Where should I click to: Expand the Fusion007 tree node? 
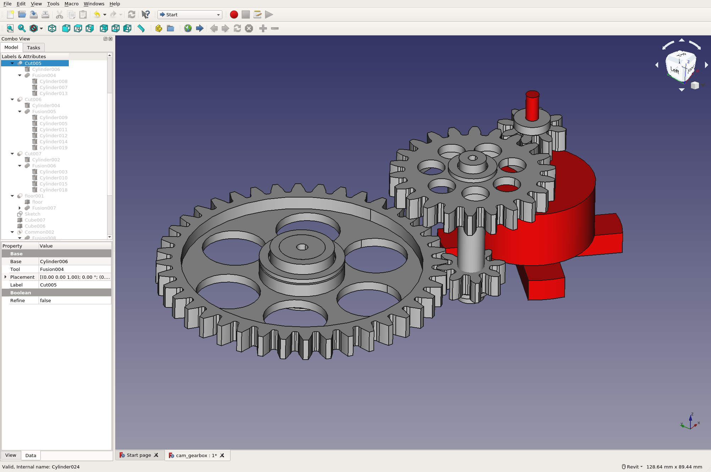[20, 208]
